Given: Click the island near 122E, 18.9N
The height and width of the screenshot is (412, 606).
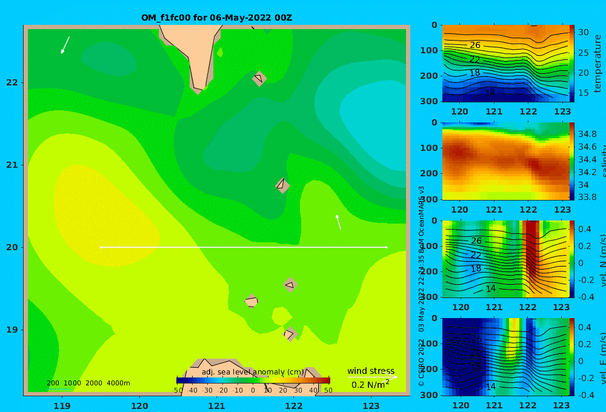Looking at the screenshot, I should pyautogui.click(x=290, y=334).
